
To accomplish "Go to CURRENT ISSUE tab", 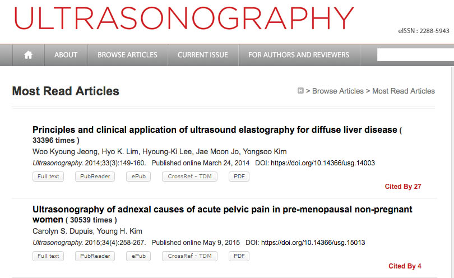I will click(203, 55).
